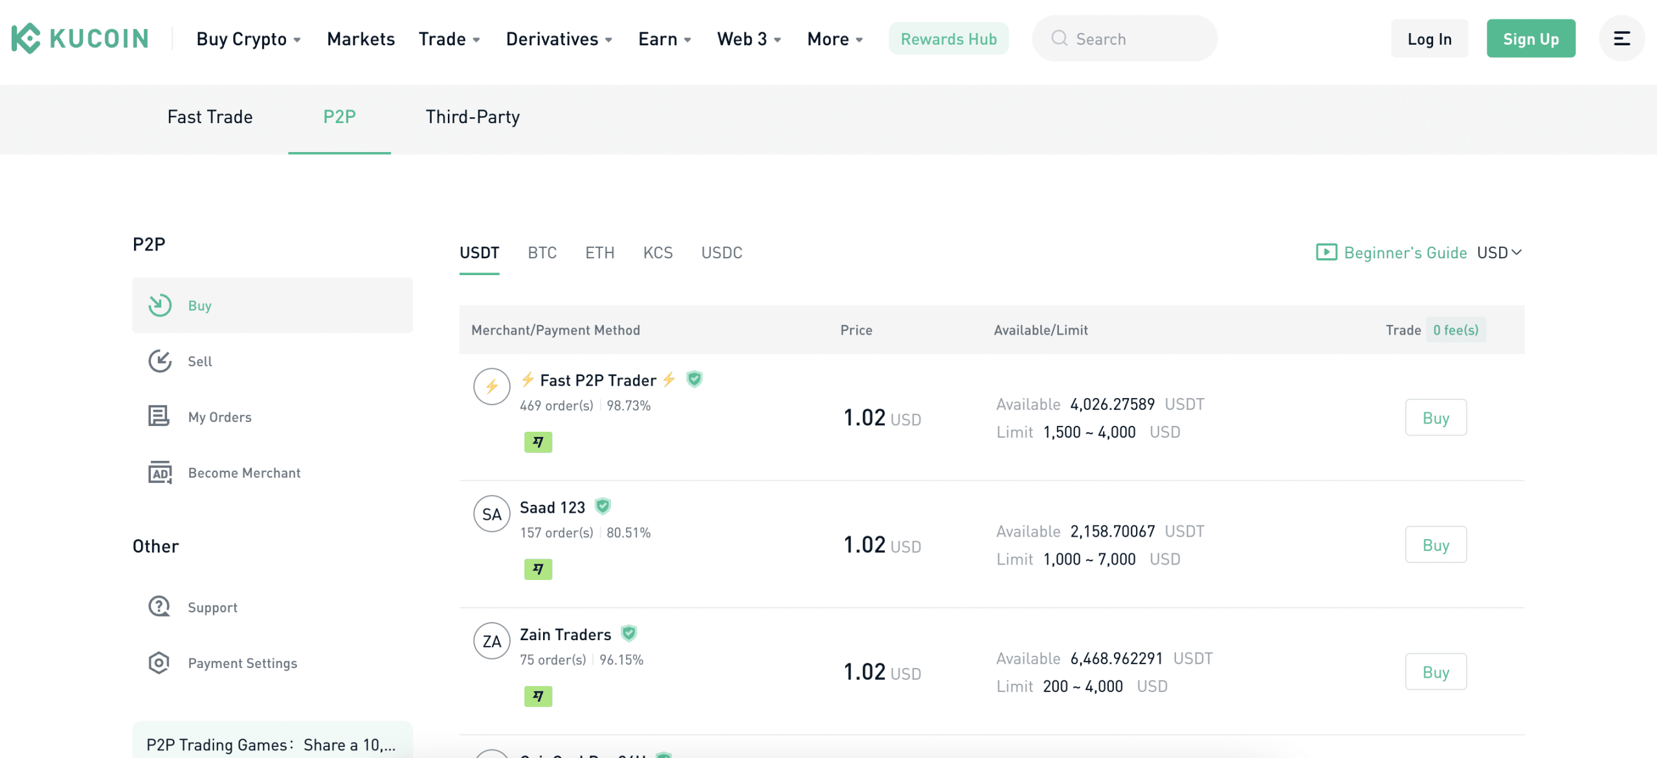Select the ETH coin tab

(600, 252)
